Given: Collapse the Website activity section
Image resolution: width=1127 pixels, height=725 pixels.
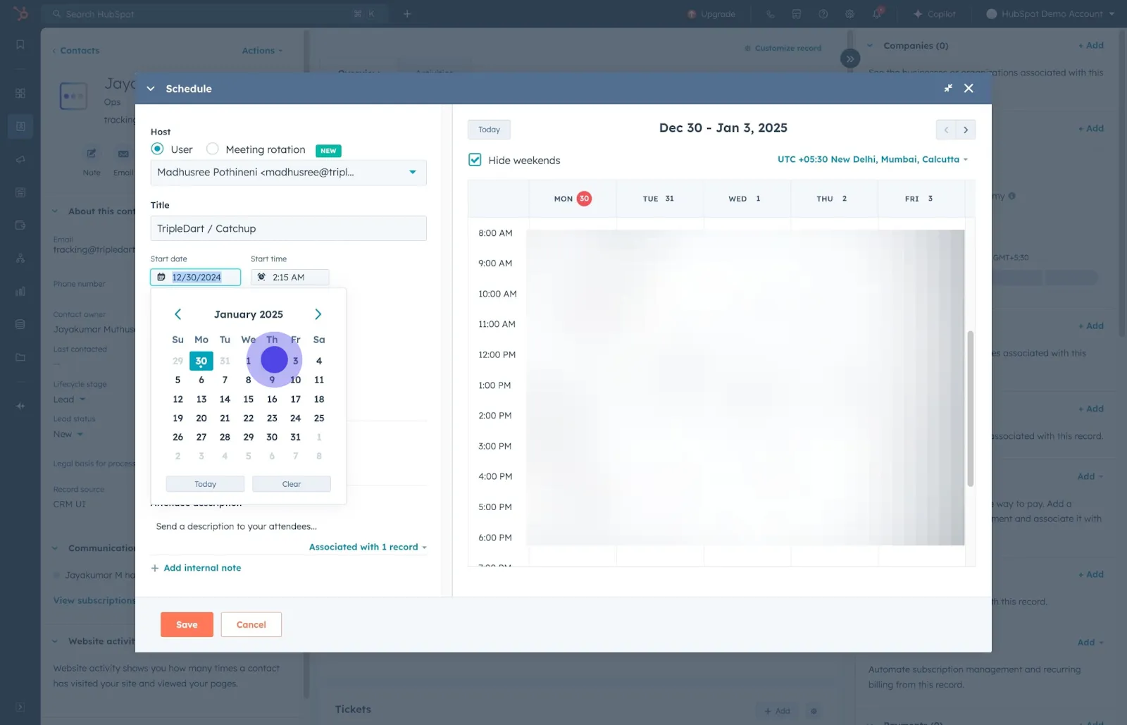Looking at the screenshot, I should (55, 641).
